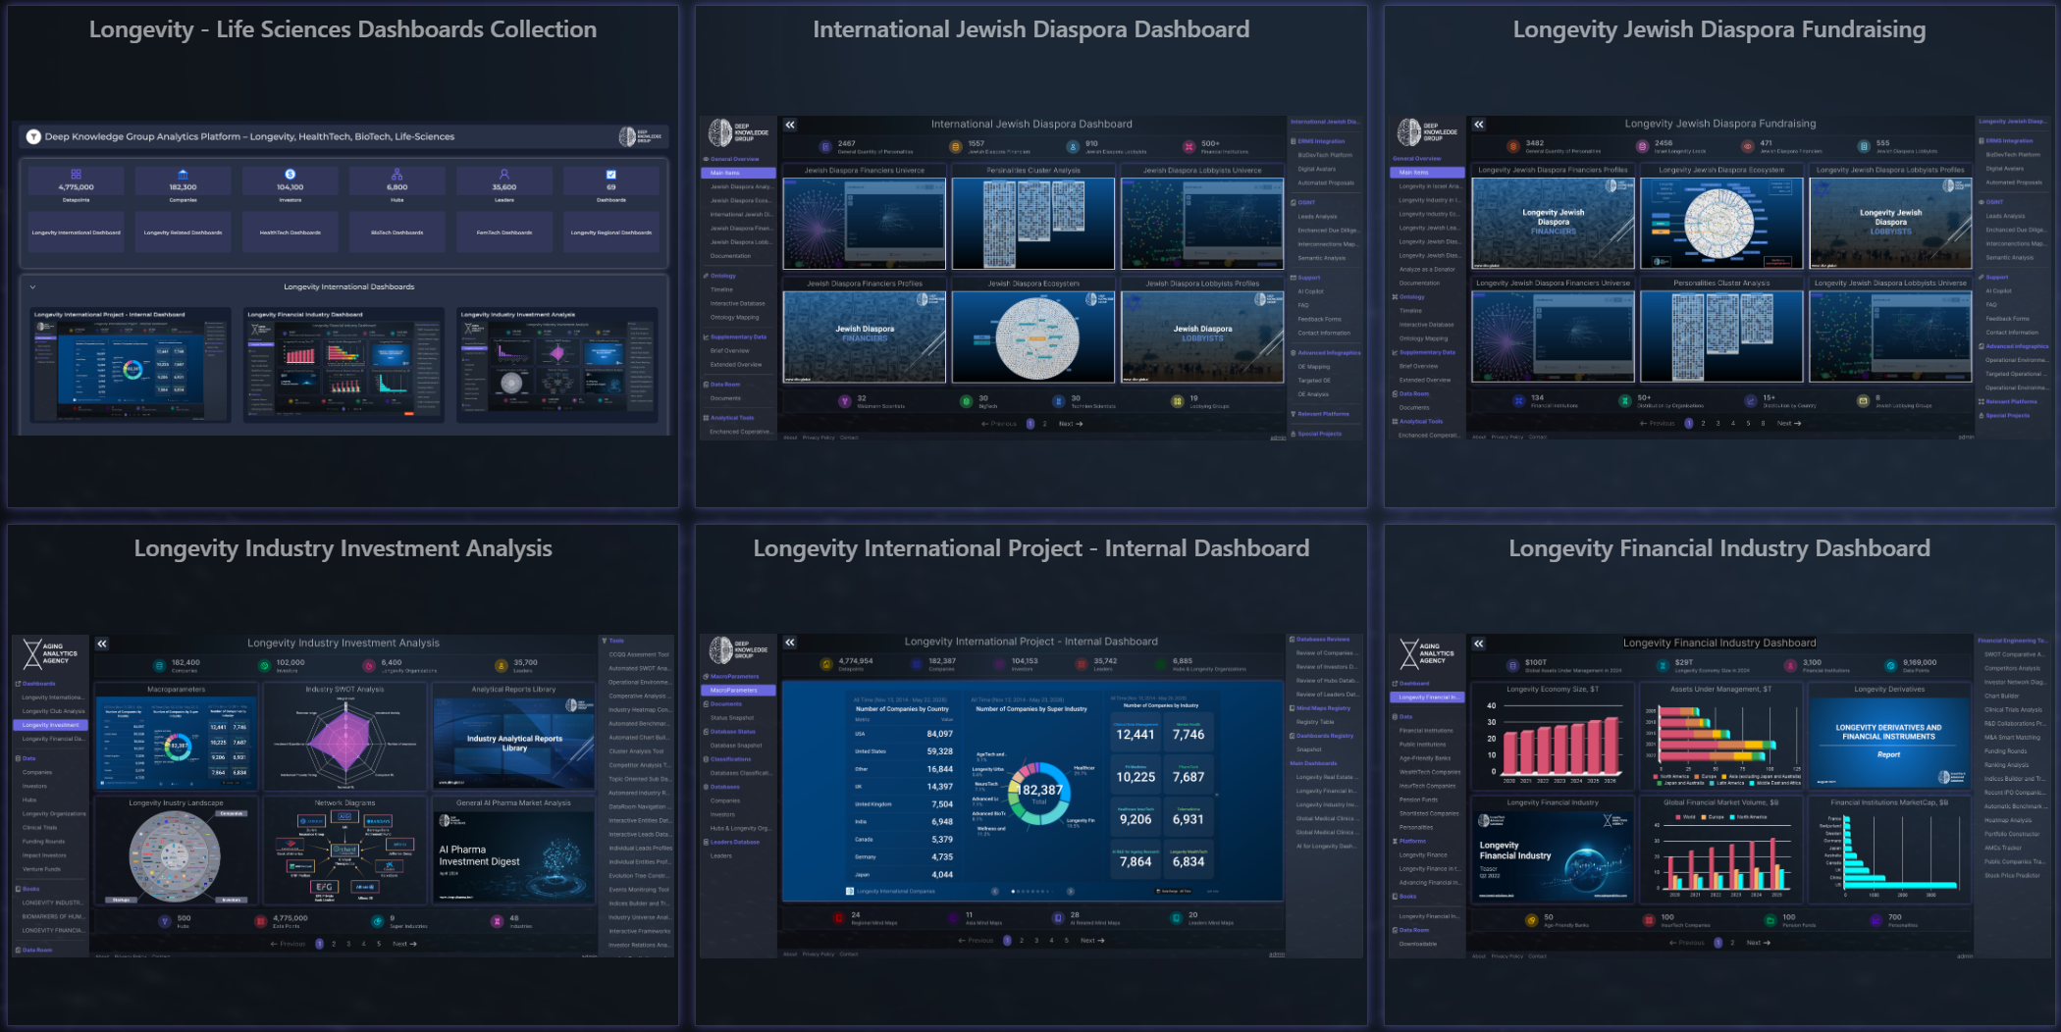Screen dimensions: 2061x1032
Task: Expand the Data section in Investment Analysis sidebar
Action: pyautogui.click(x=28, y=758)
